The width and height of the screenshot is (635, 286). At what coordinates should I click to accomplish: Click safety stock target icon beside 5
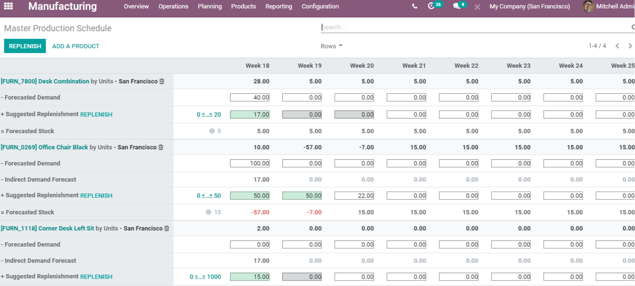[212, 131]
